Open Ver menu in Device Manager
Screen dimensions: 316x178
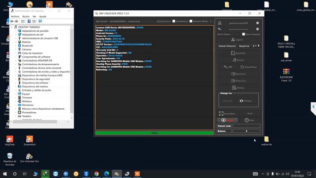coord(34,16)
